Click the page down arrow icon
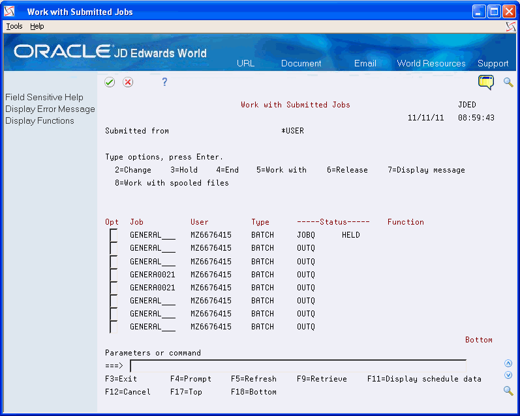Viewport: 520px width, 416px height. click(x=508, y=375)
